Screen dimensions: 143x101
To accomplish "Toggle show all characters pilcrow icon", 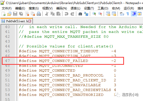I will click(x=128, y=14).
